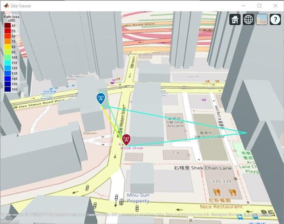Select the red receiver site marker
Screen dimensions: 284x224
126,139
